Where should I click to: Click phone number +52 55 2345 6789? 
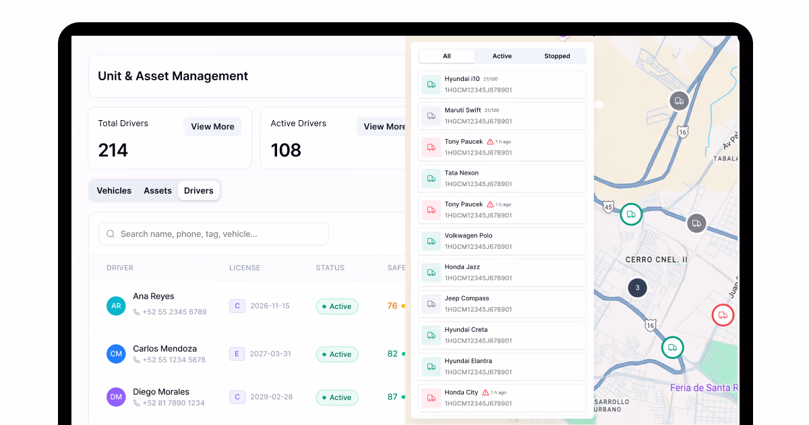pos(175,312)
